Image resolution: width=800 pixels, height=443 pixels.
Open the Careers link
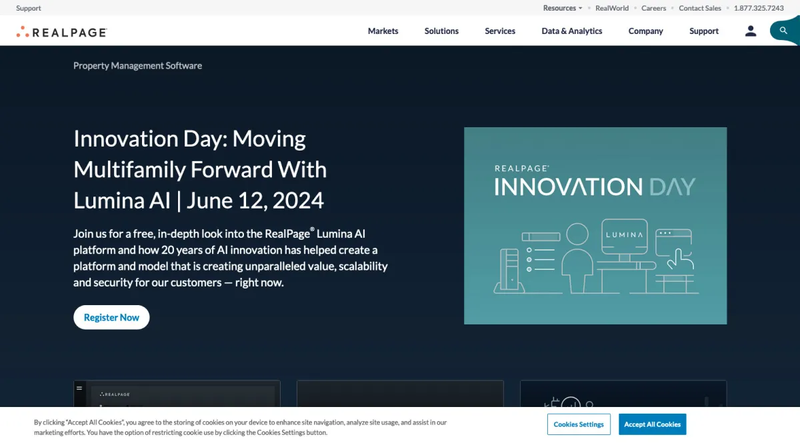654,8
